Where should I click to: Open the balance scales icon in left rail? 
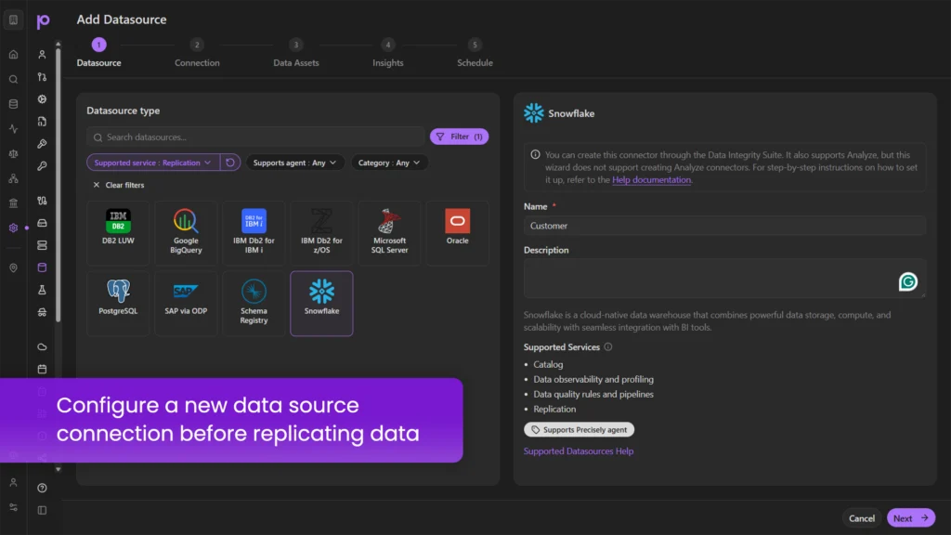click(13, 153)
